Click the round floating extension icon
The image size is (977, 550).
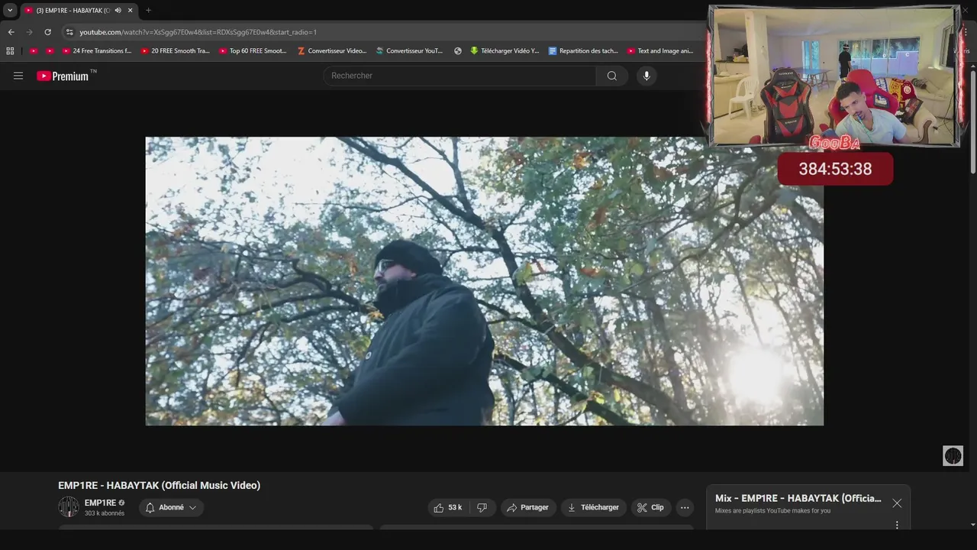[953, 456]
